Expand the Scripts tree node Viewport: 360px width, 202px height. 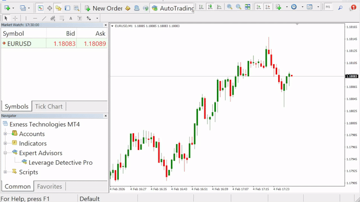tap(5, 172)
